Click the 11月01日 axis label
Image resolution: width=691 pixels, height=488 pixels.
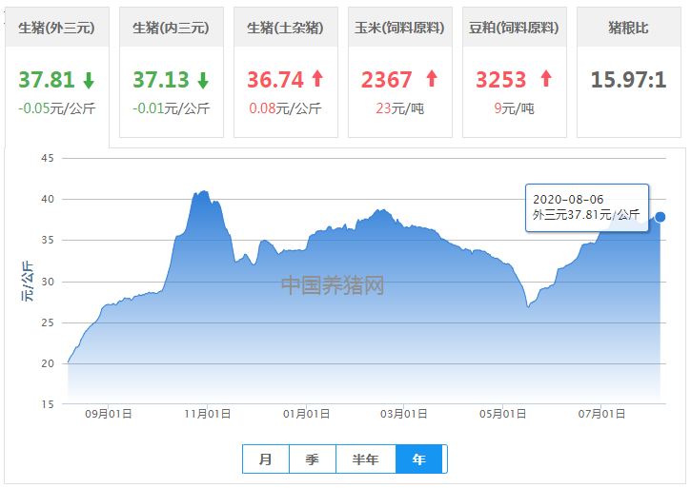coord(207,414)
